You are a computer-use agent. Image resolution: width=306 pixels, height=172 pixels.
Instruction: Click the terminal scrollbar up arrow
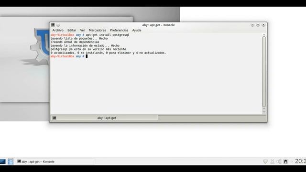pyautogui.click(x=264, y=35)
